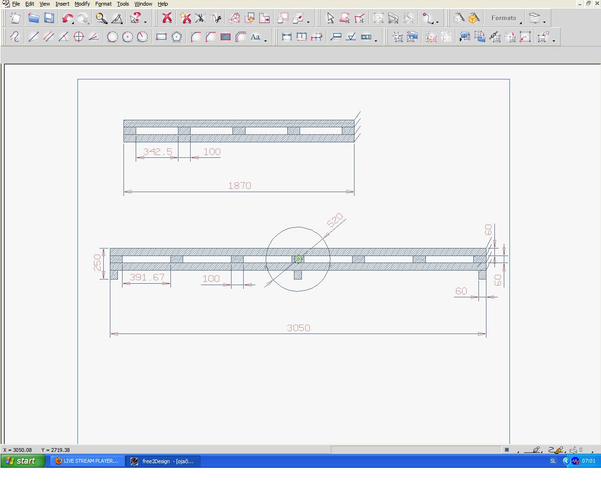Click the SL language indicator in tray
The image size is (601, 481).
click(x=553, y=461)
